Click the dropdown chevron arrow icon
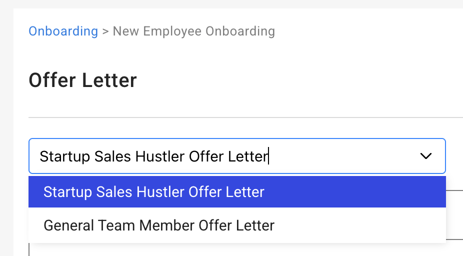 [x=426, y=156]
